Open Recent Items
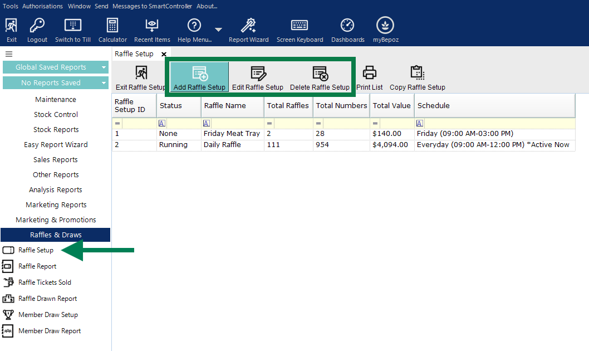 [x=152, y=30]
